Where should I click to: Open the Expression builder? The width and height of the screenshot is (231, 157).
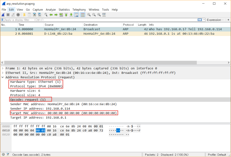click(x=215, y=20)
